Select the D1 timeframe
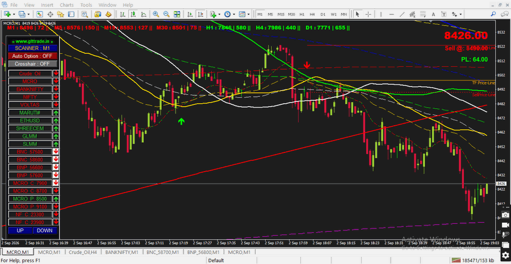 click(323, 14)
